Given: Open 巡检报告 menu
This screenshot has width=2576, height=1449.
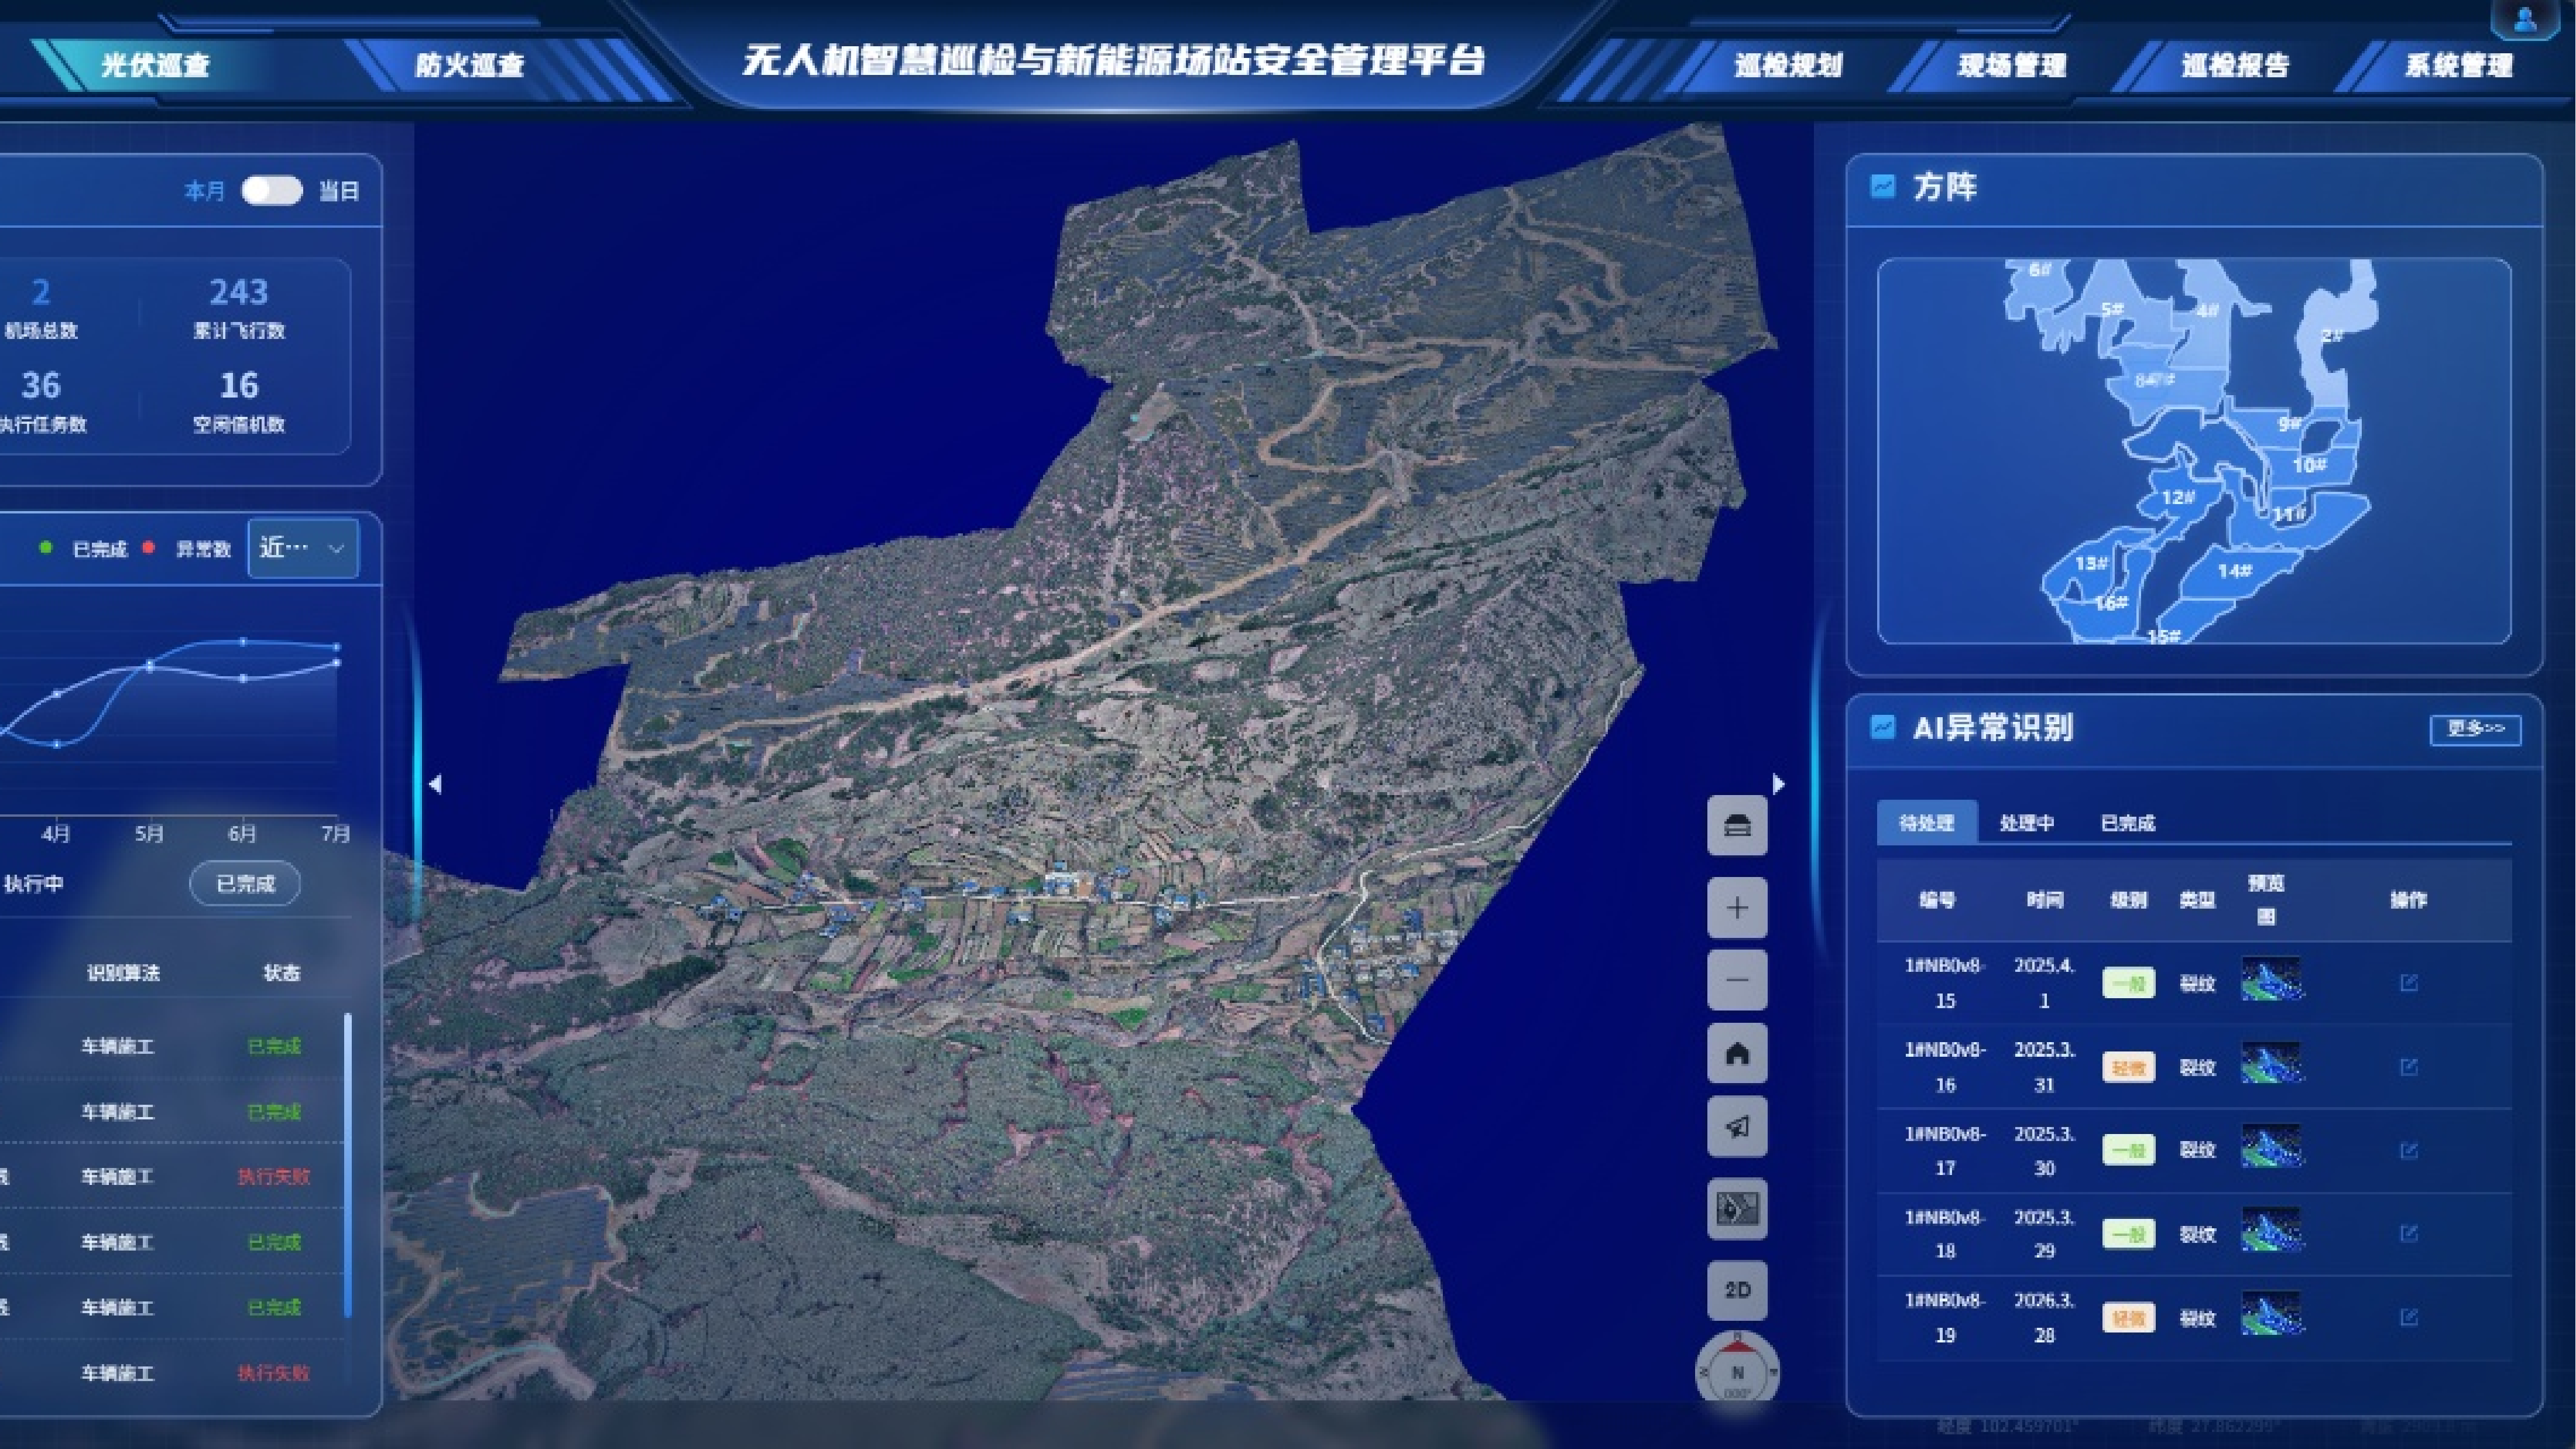Looking at the screenshot, I should 2235,65.
